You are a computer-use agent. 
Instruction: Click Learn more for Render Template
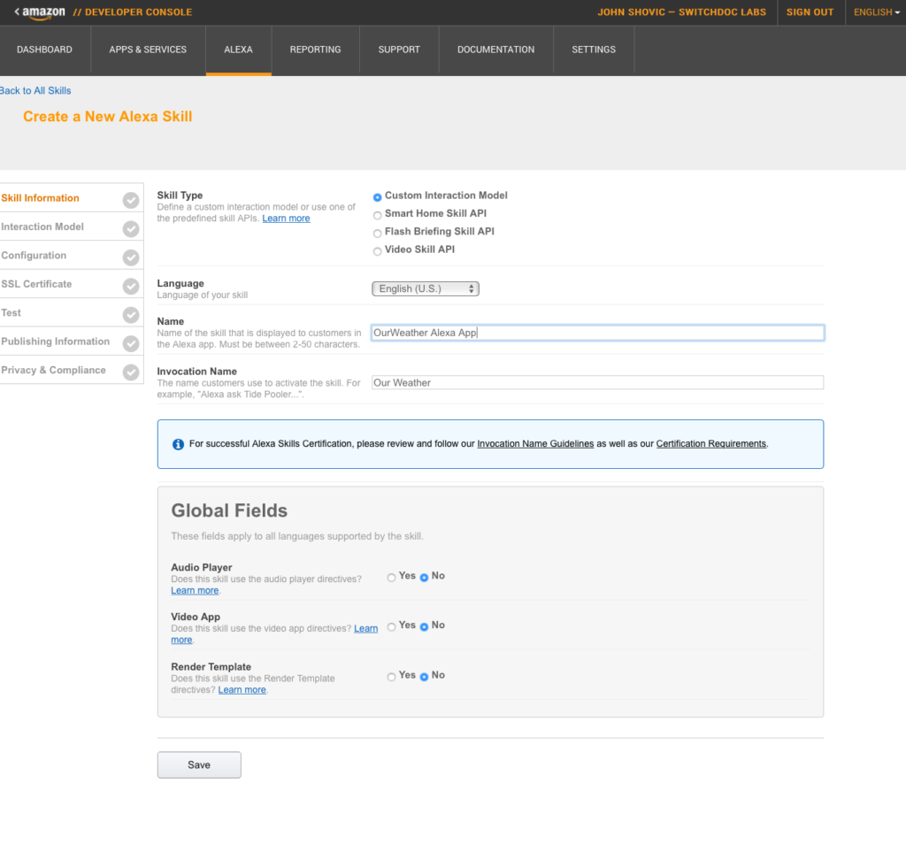point(242,690)
